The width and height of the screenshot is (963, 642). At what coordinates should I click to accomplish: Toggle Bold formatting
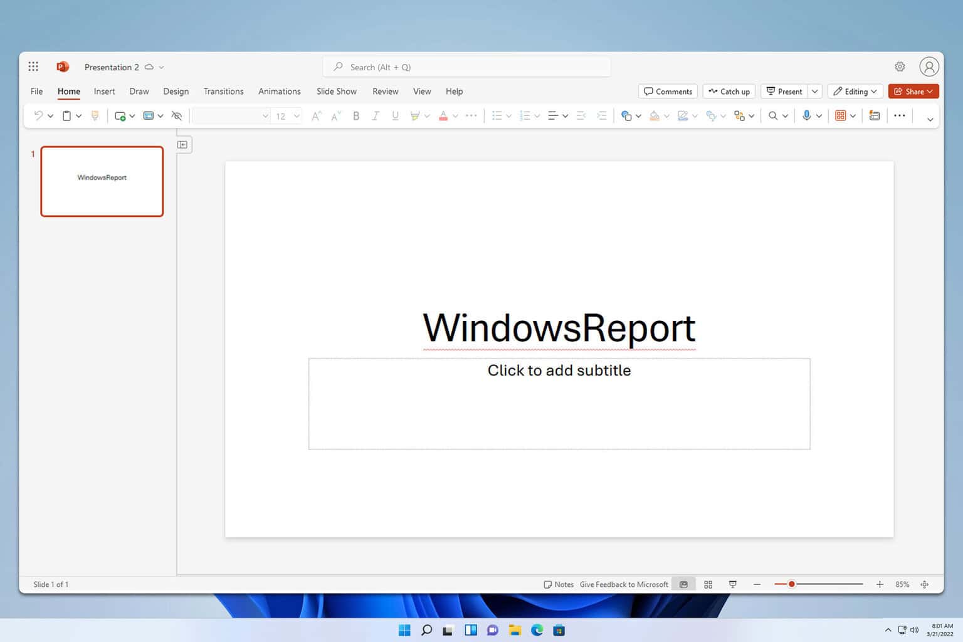coord(356,115)
